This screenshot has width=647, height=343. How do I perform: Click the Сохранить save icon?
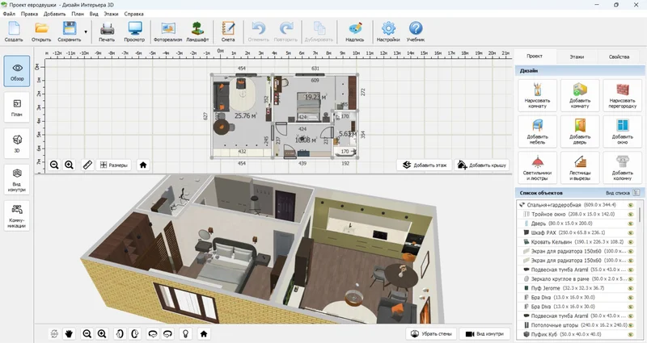point(70,29)
